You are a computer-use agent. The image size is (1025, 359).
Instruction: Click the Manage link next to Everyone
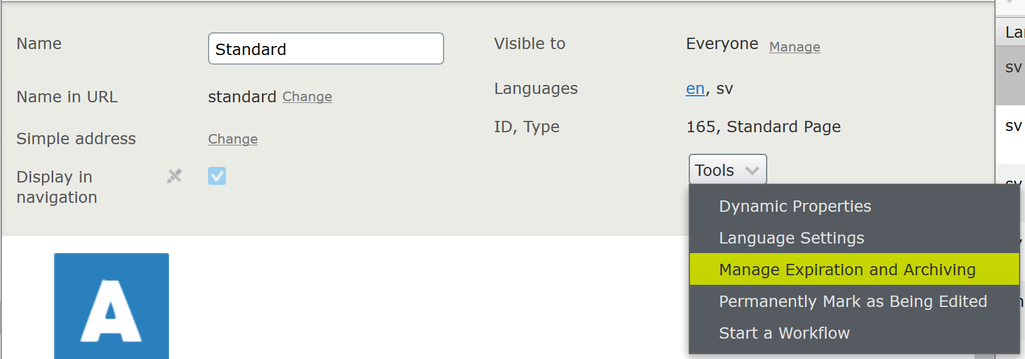[794, 47]
